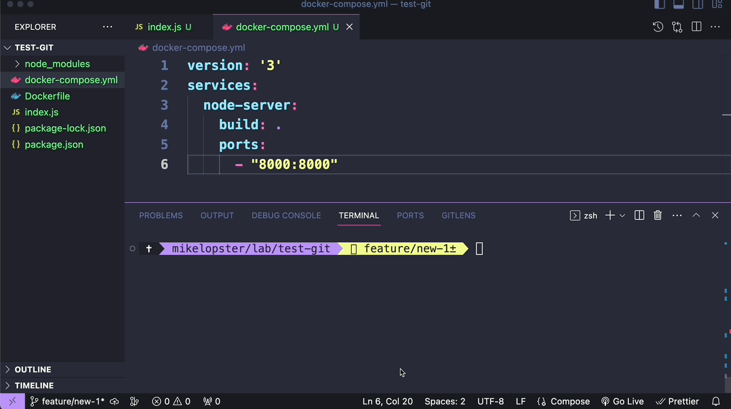Click line number 3 in gutter
Image resolution: width=731 pixels, height=409 pixels.
tap(164, 105)
